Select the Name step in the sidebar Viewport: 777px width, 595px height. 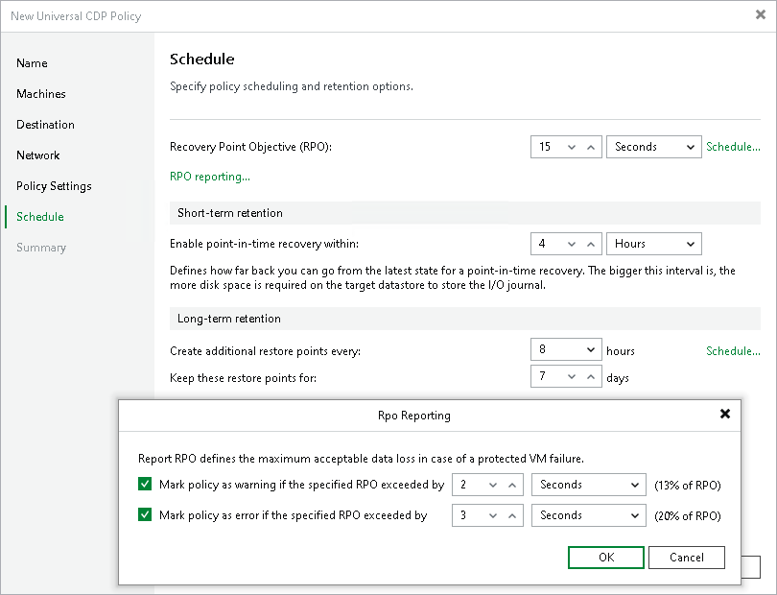(32, 63)
